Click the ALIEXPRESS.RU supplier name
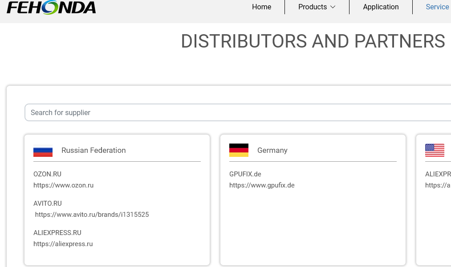 [x=57, y=232]
